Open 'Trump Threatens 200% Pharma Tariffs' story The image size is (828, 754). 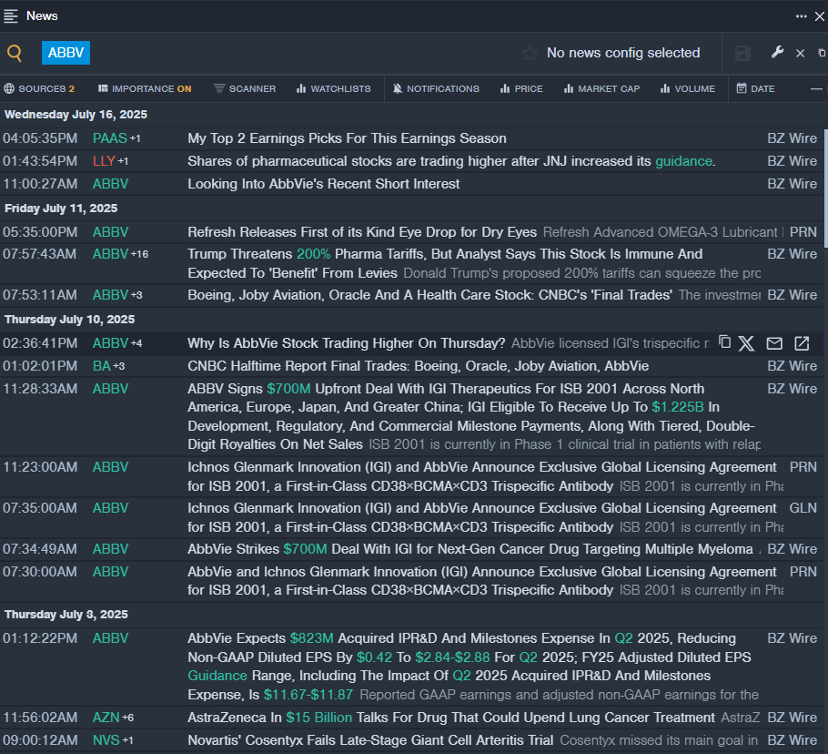(445, 264)
